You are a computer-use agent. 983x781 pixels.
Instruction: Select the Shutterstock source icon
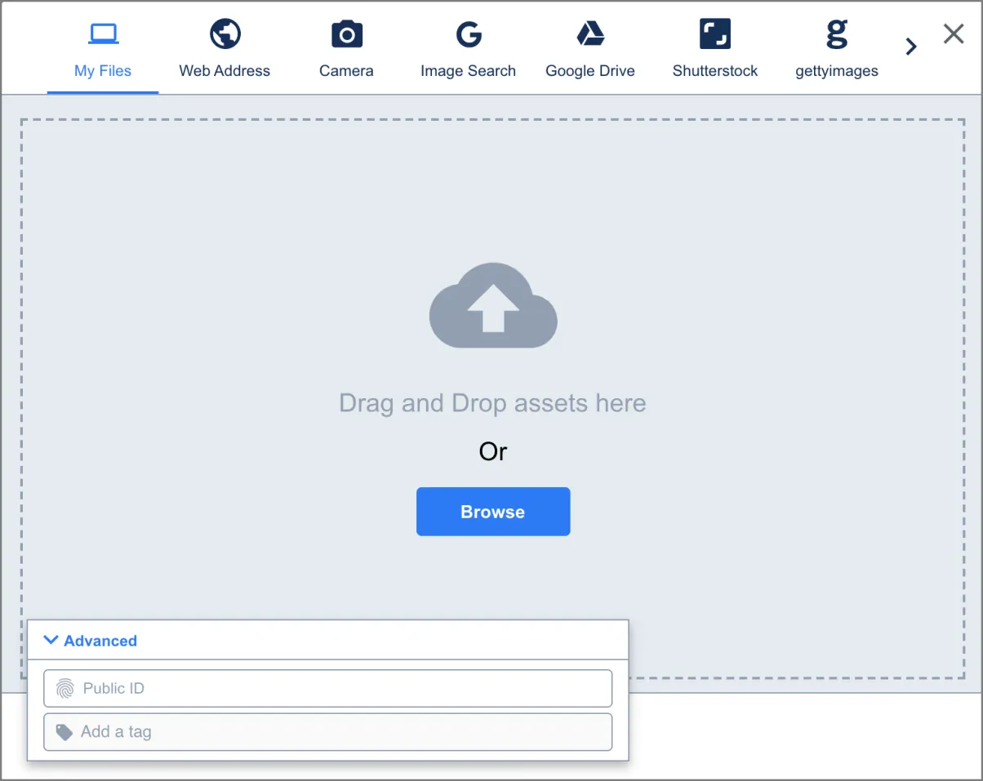click(714, 33)
